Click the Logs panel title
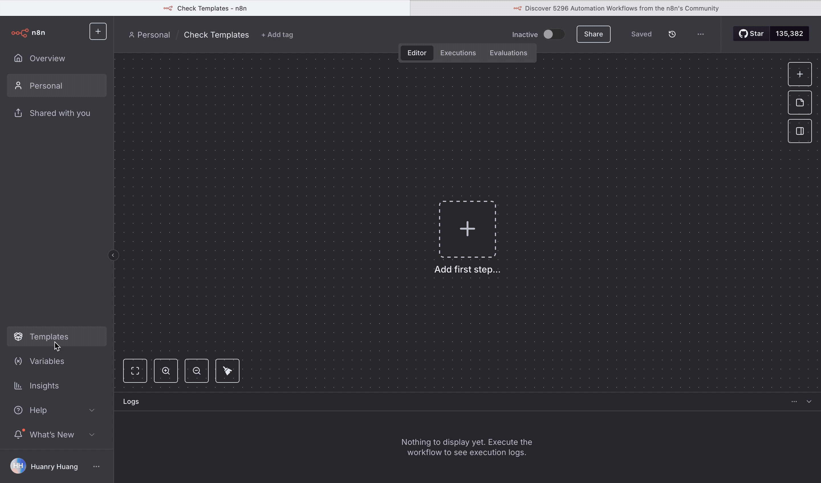 tap(131, 401)
